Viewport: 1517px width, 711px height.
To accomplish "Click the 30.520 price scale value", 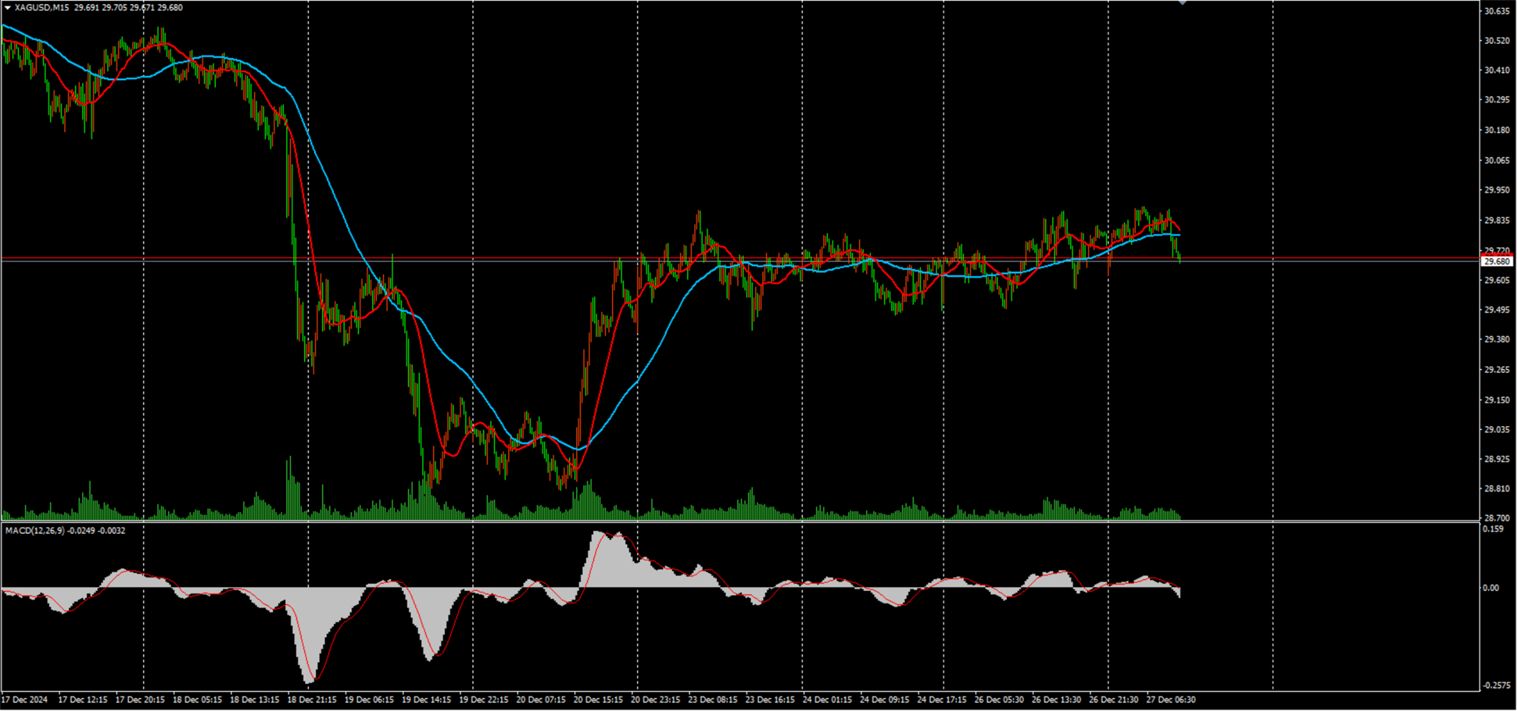I will [x=1497, y=41].
